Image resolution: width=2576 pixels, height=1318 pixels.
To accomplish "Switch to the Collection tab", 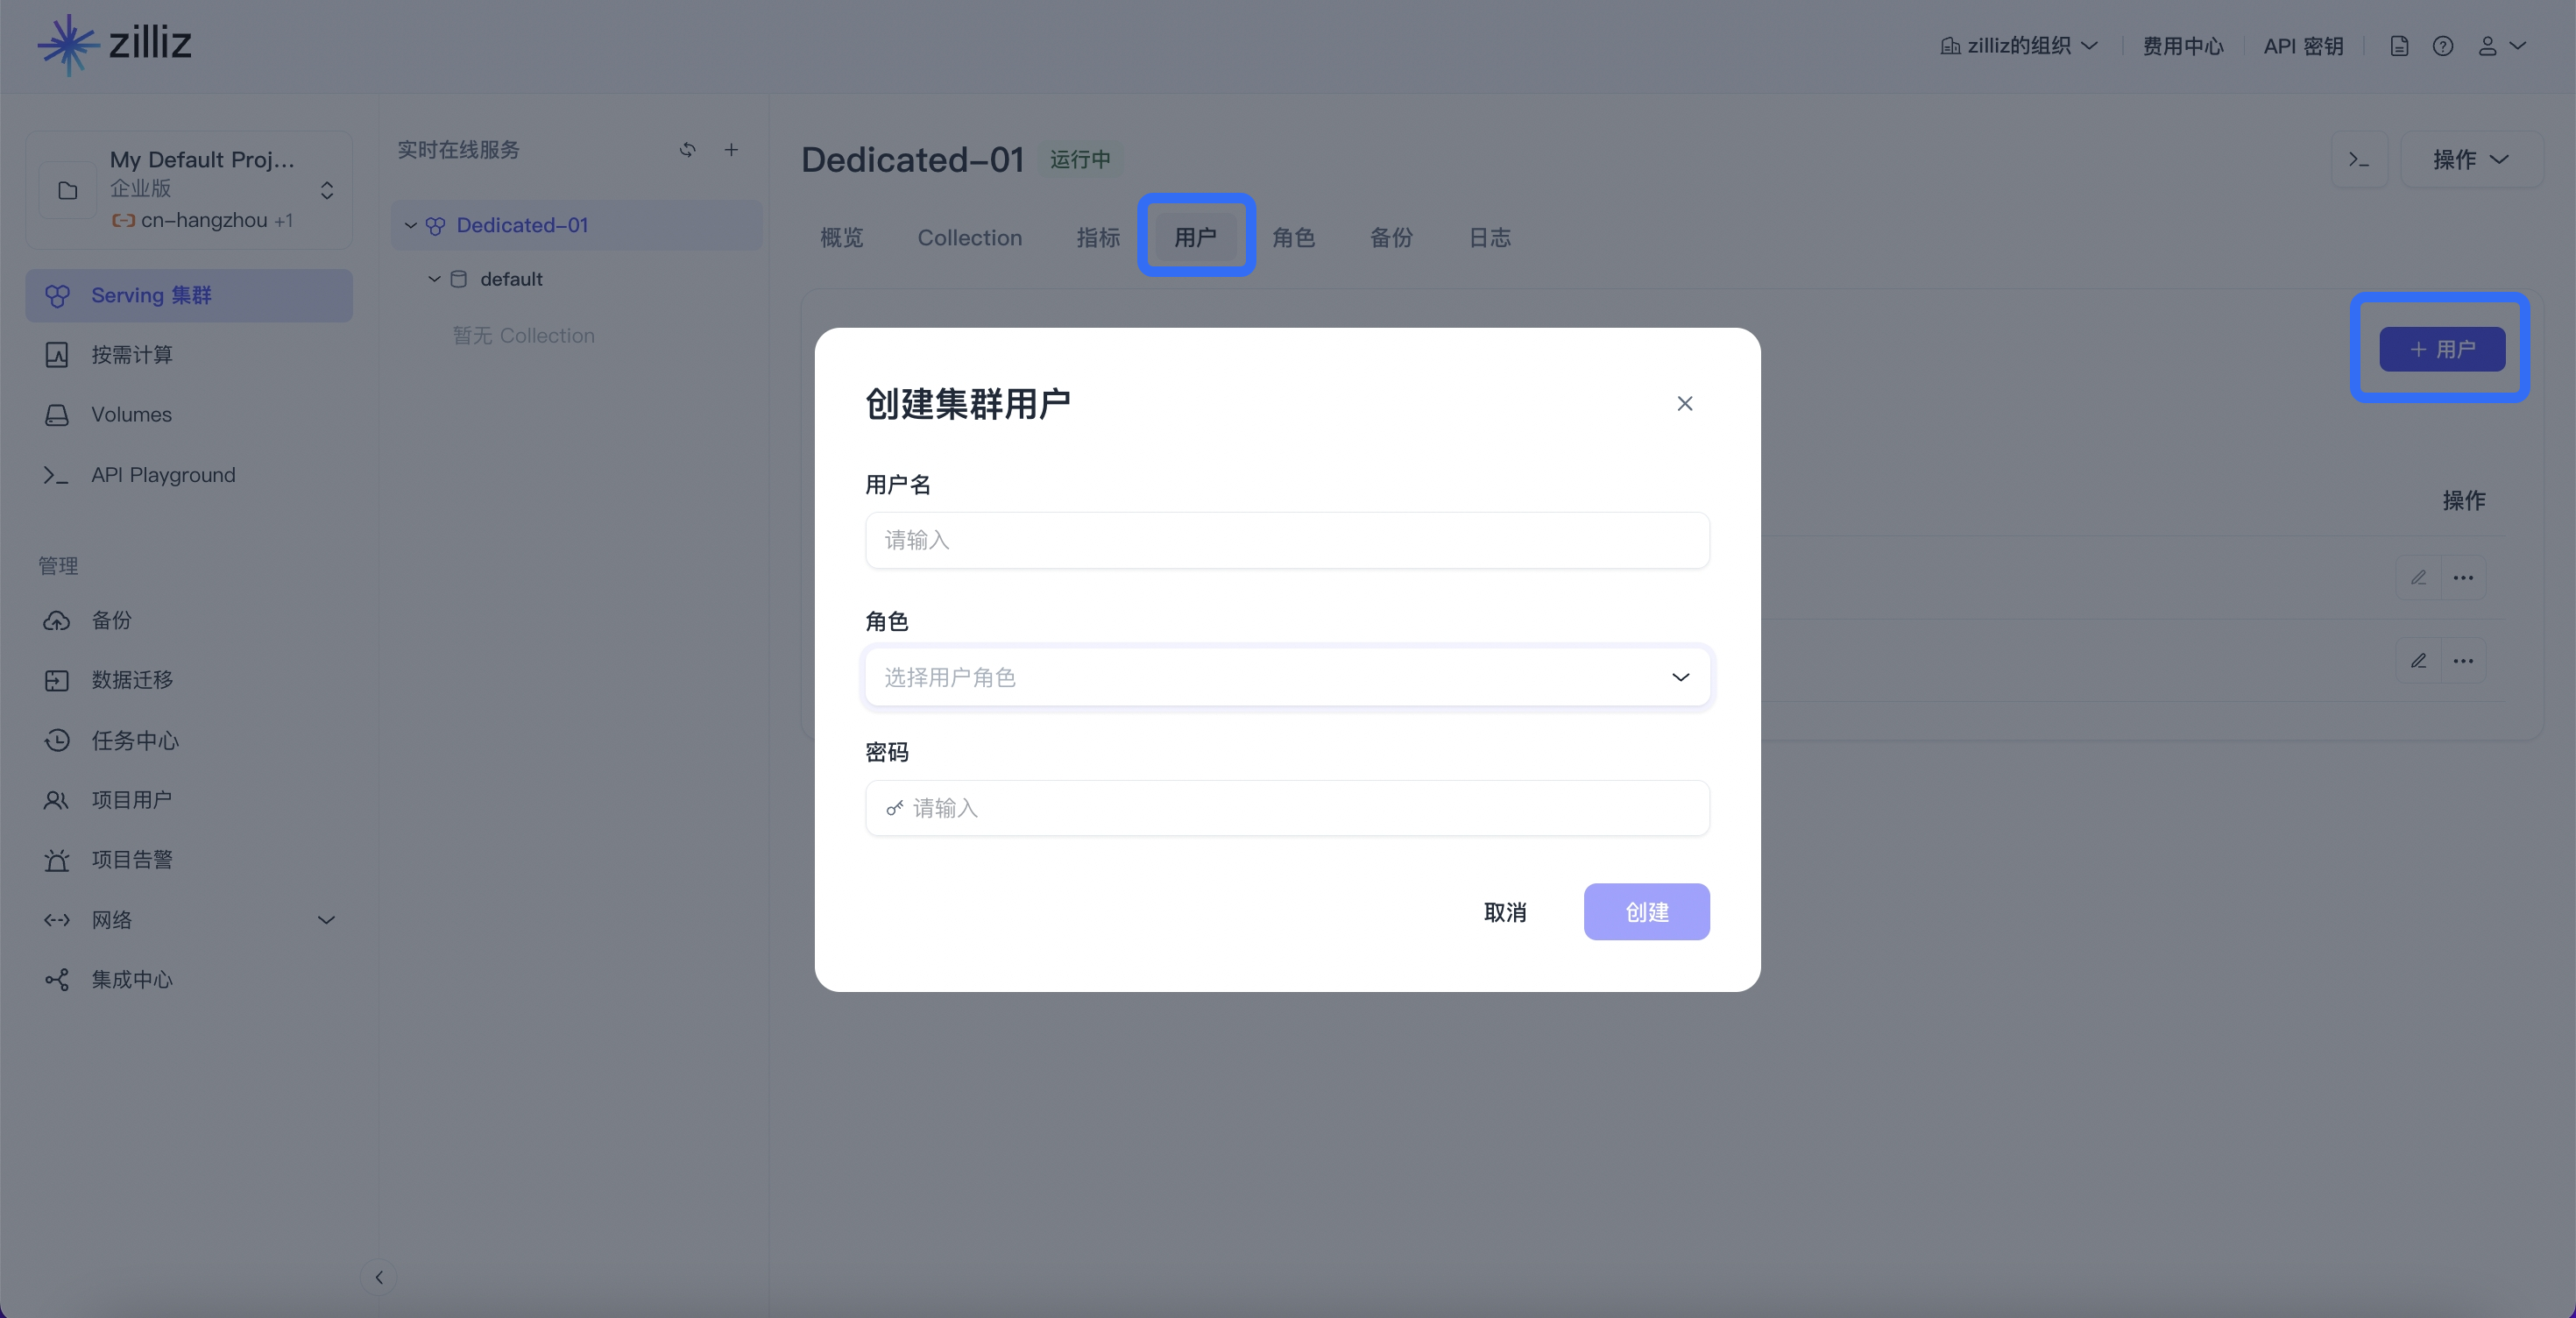I will [970, 238].
